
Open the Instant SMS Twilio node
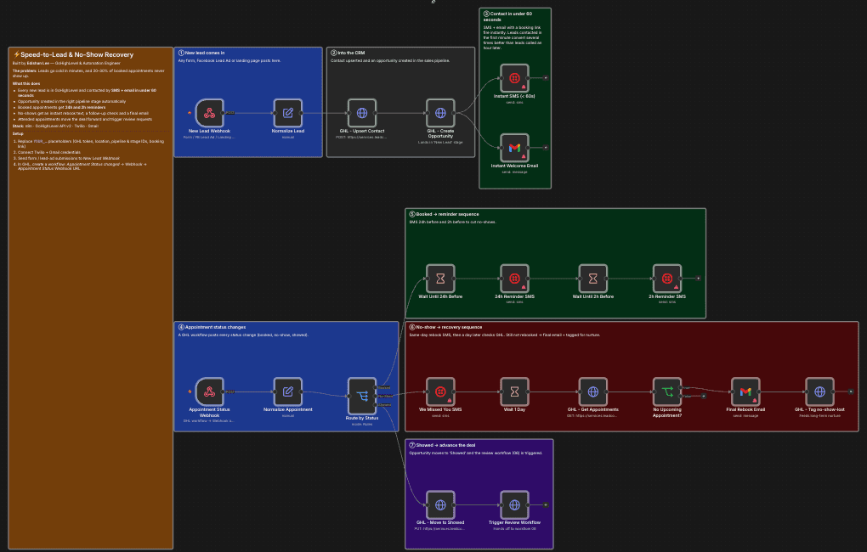tap(515, 78)
